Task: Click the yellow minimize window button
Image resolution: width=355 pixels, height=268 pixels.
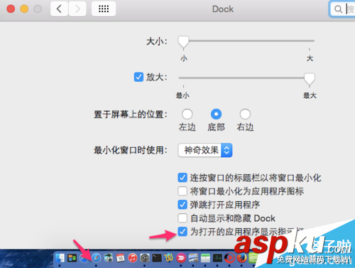Action: tap(24, 9)
